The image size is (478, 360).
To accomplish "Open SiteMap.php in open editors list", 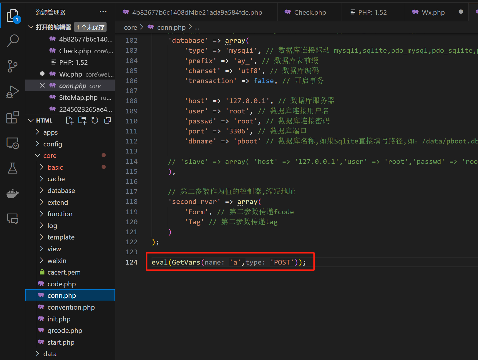I will coord(70,98).
